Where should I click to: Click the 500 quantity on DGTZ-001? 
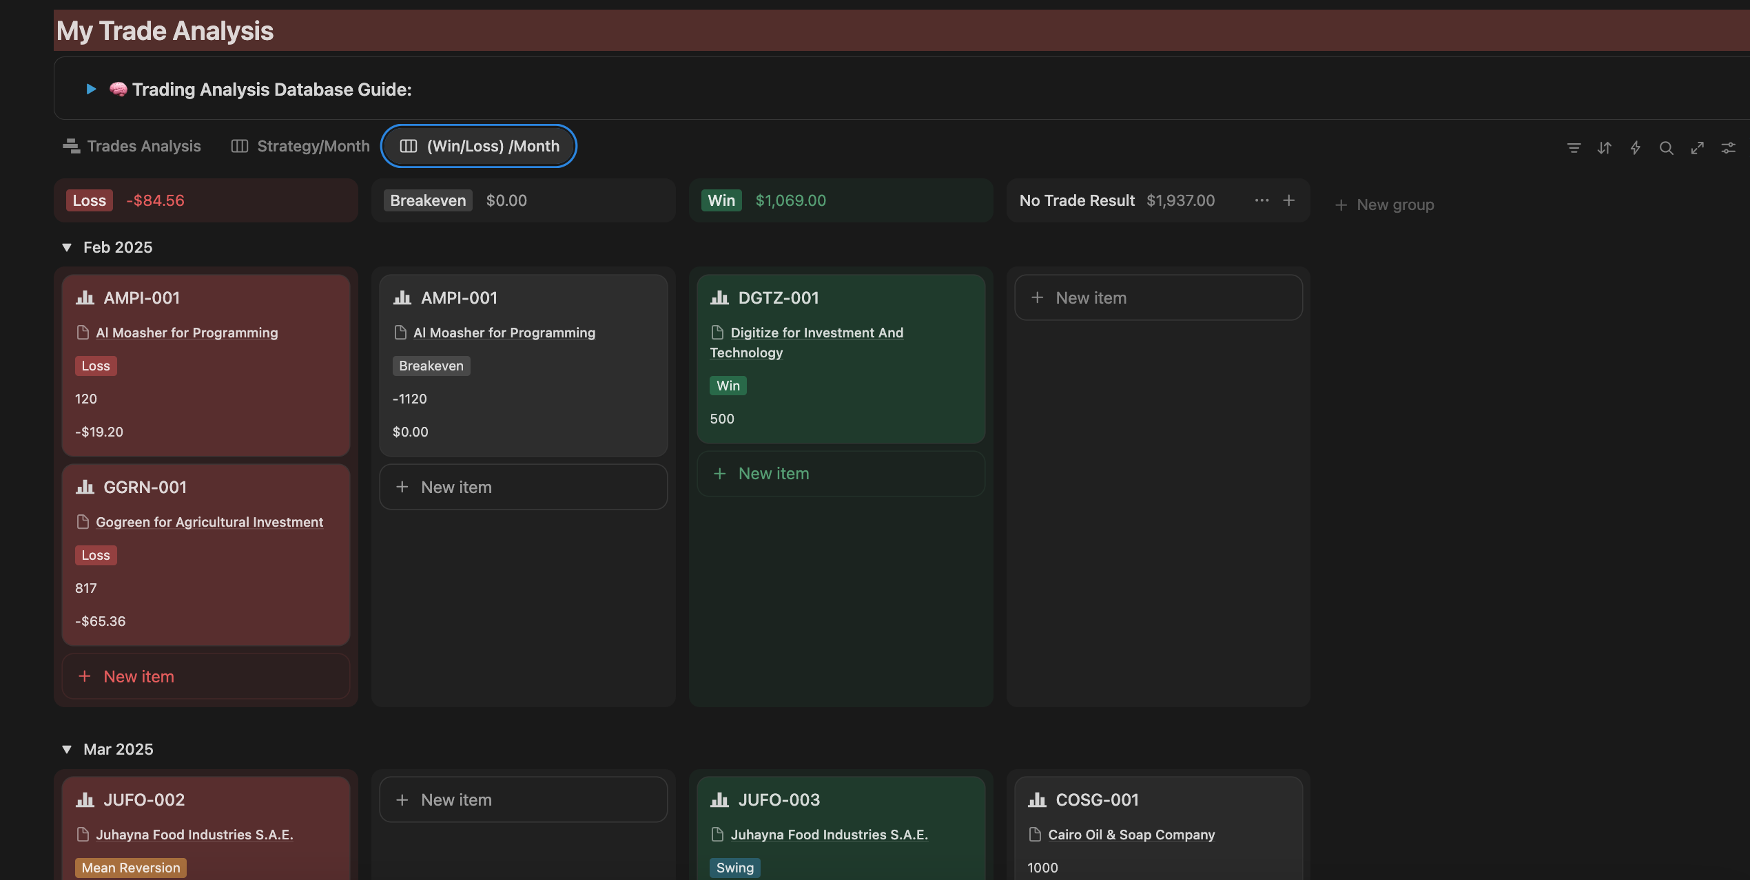pos(722,419)
